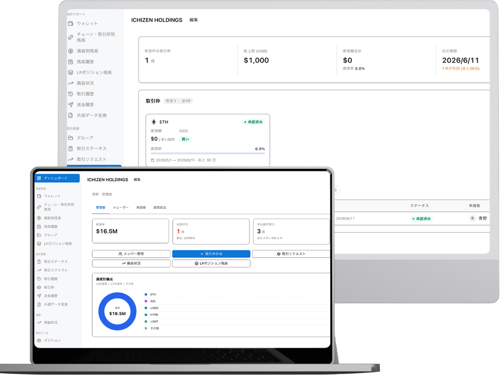Open 取引ステータス clipboard icon in monitor sidebar

point(71,149)
